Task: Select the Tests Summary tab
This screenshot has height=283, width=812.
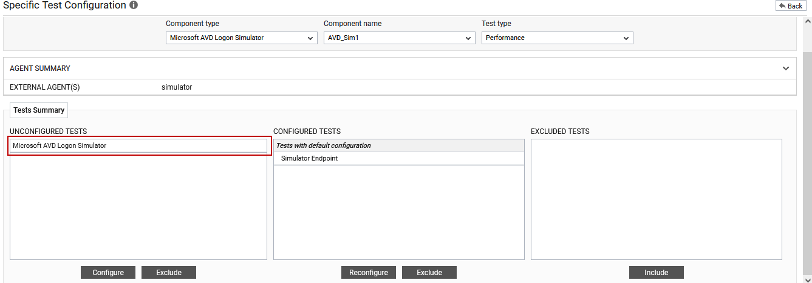Action: [39, 110]
